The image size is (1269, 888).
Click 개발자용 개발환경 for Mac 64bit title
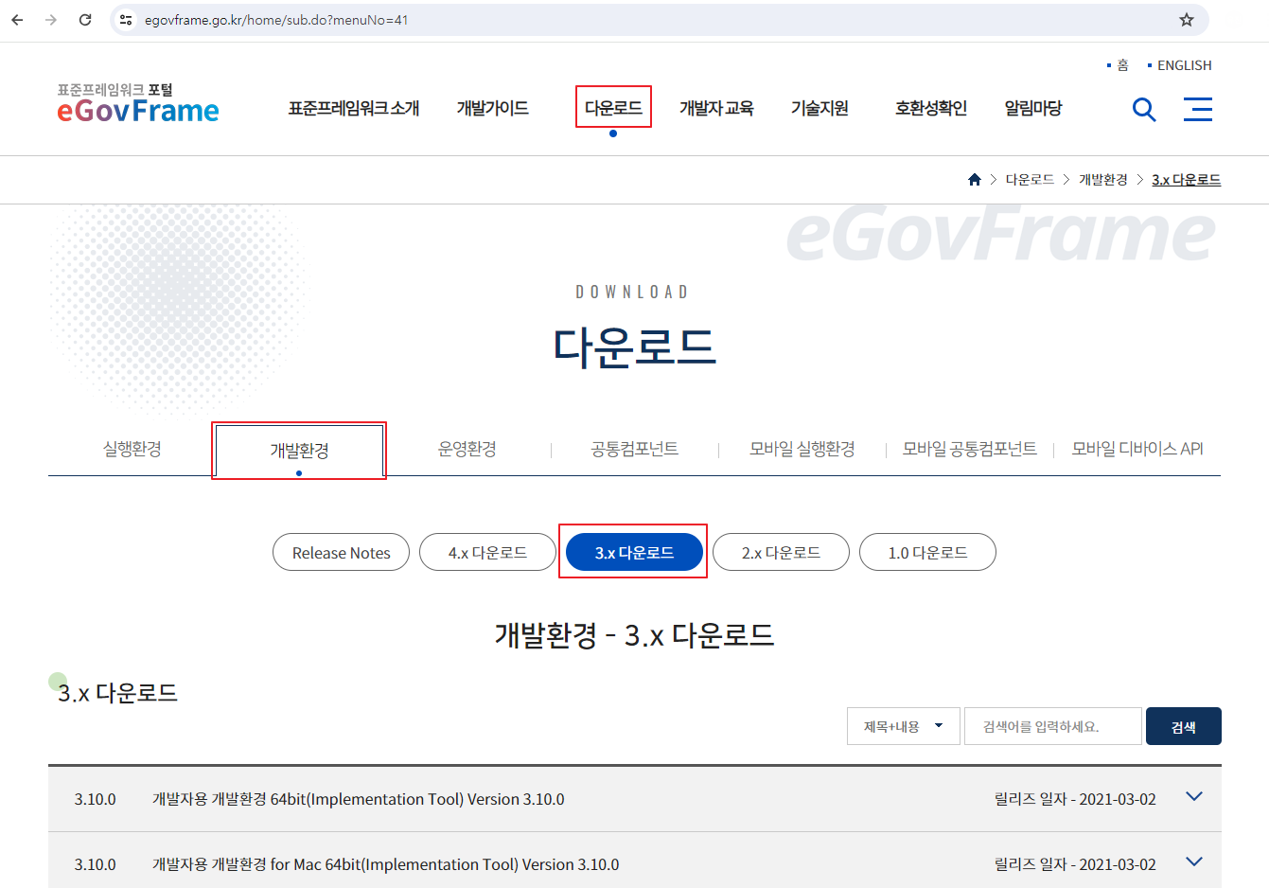point(386,864)
